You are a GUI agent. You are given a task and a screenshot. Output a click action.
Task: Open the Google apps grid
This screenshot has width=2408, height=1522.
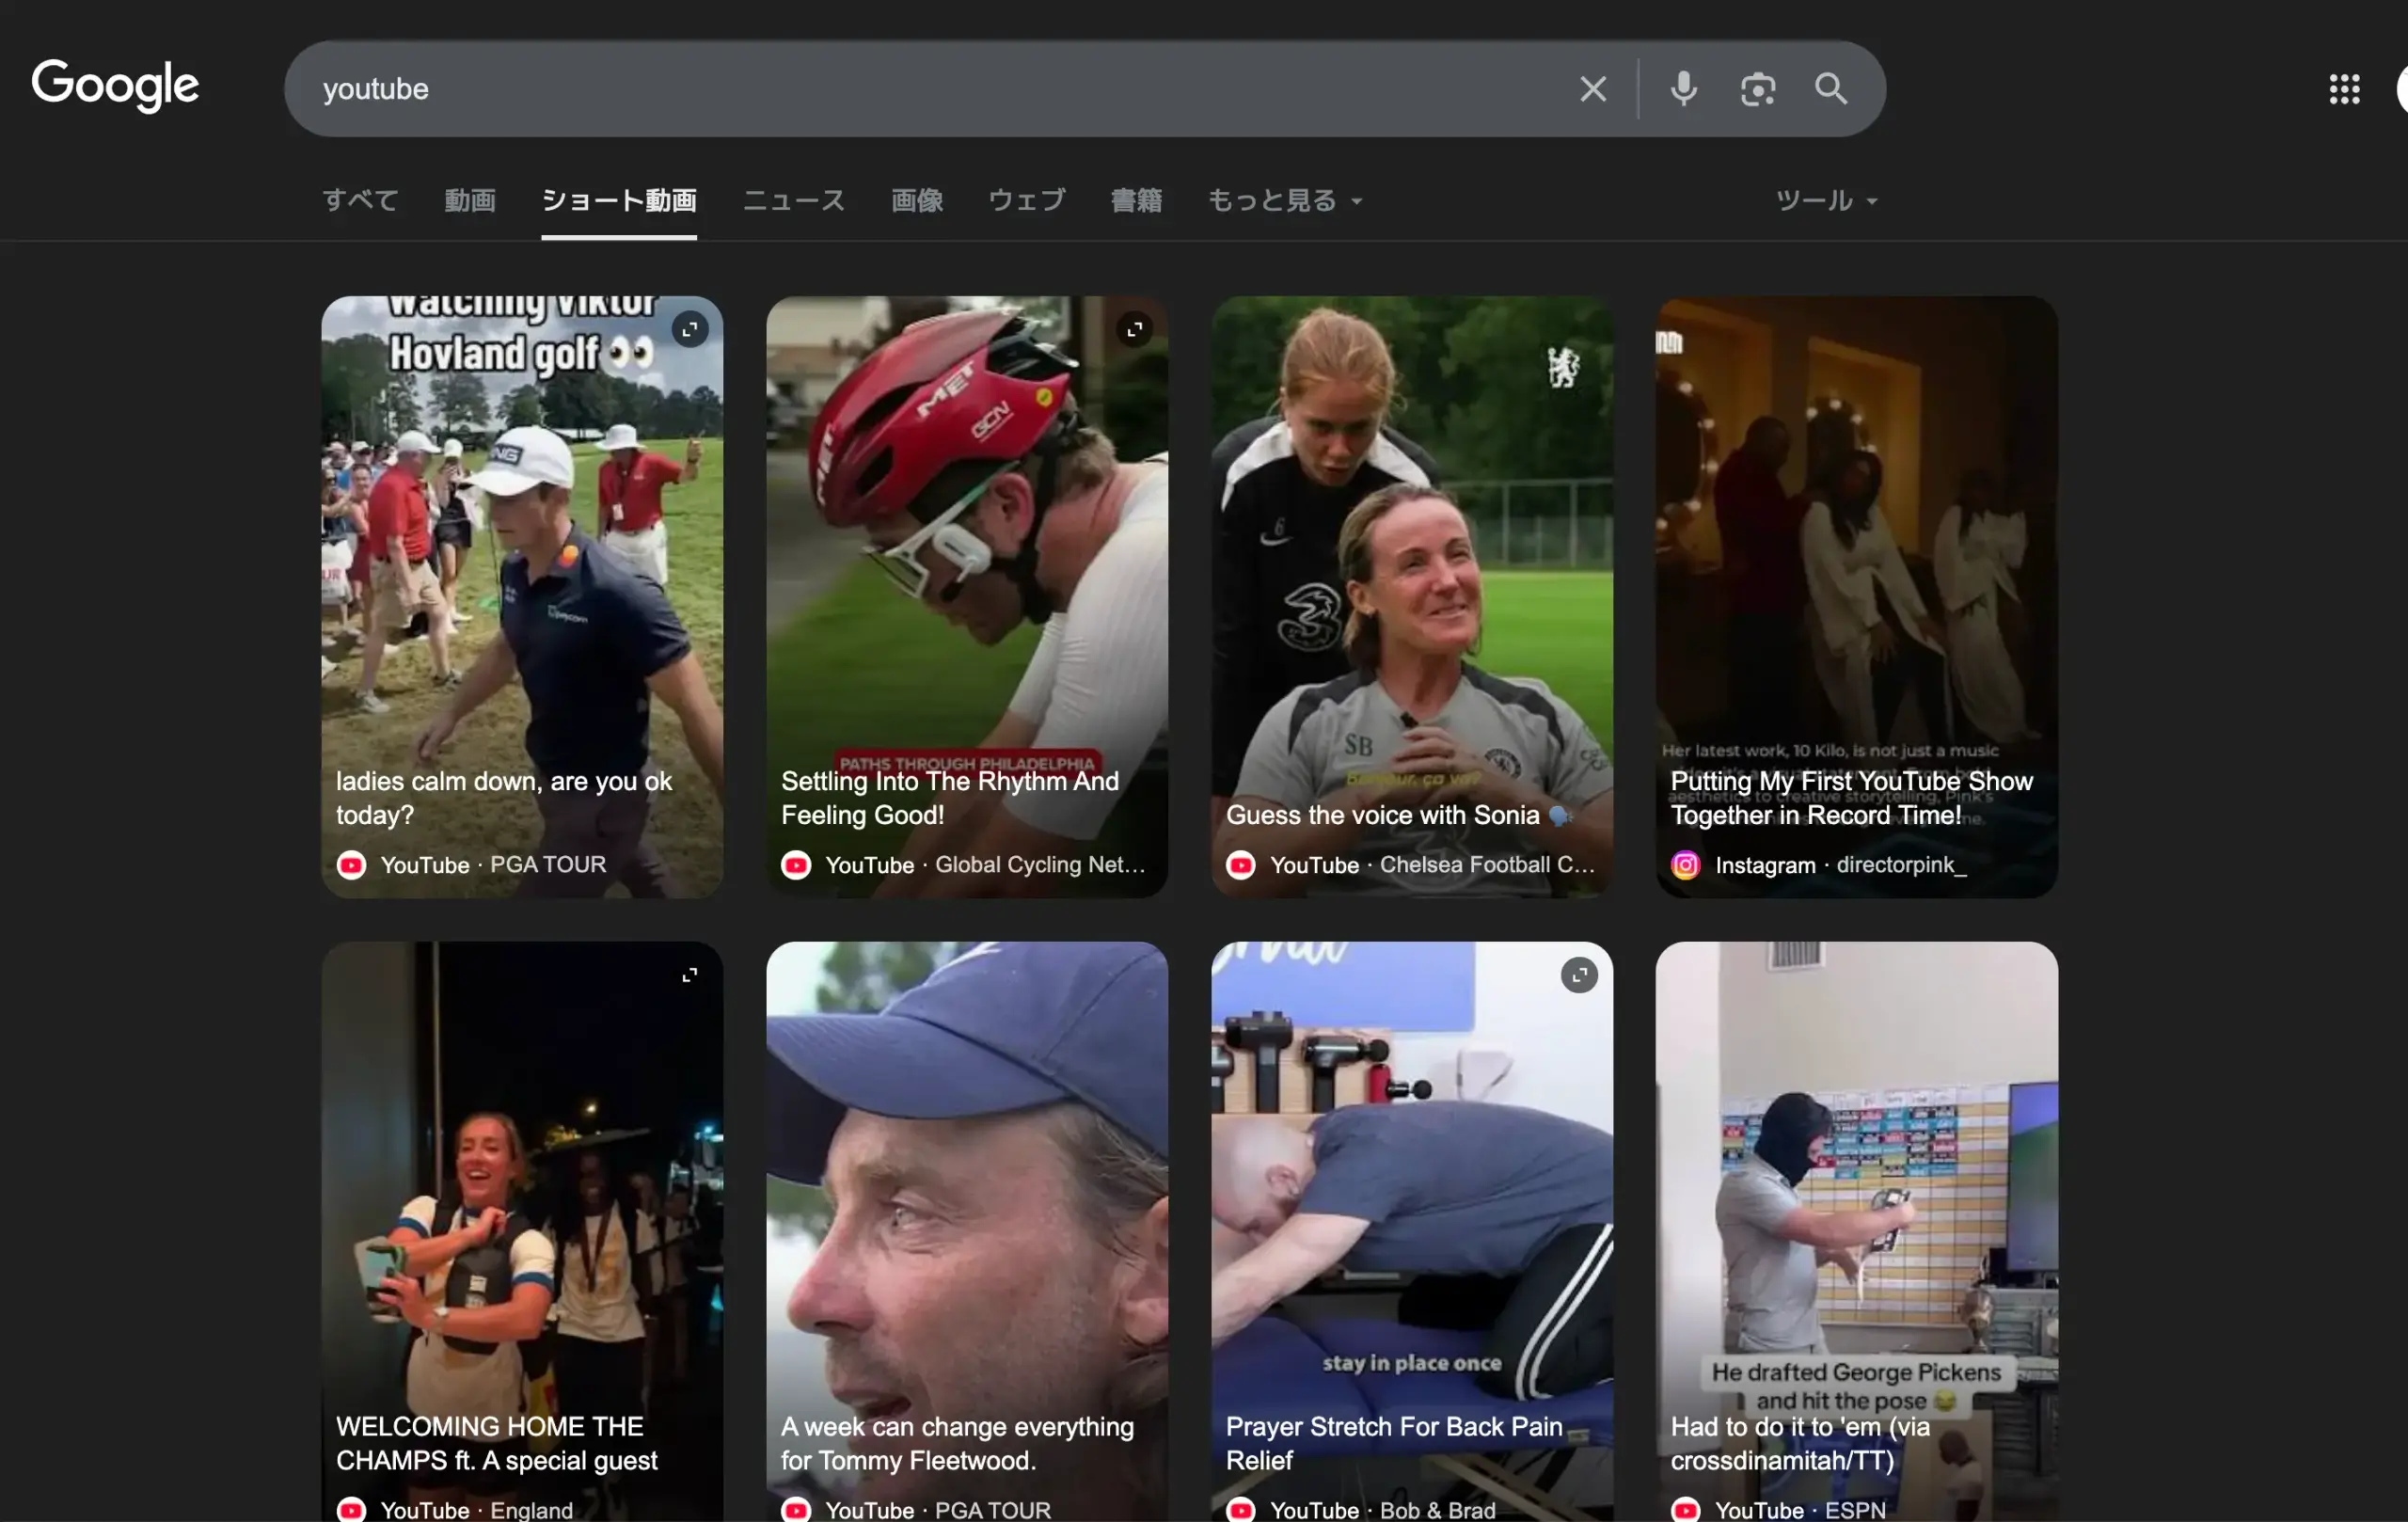point(2344,89)
